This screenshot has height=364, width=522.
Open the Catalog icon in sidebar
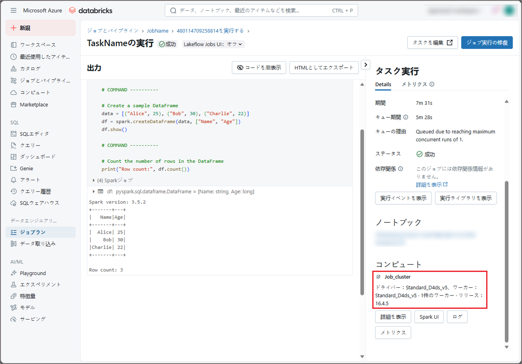click(x=14, y=68)
